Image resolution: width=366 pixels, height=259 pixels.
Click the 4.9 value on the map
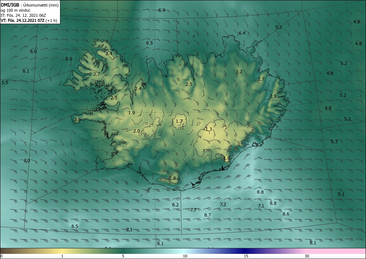click(x=330, y=73)
